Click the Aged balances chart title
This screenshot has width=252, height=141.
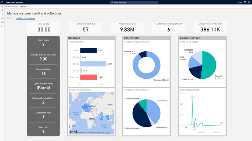click(x=76, y=42)
